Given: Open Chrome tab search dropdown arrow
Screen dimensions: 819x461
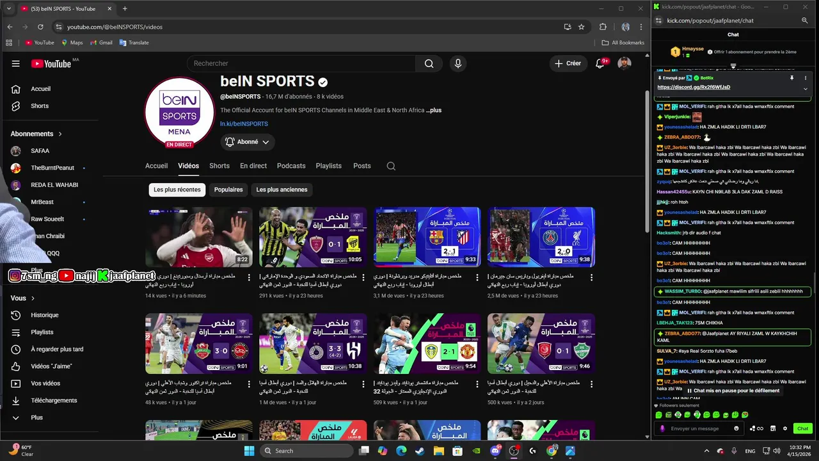Looking at the screenshot, I should point(9,8).
